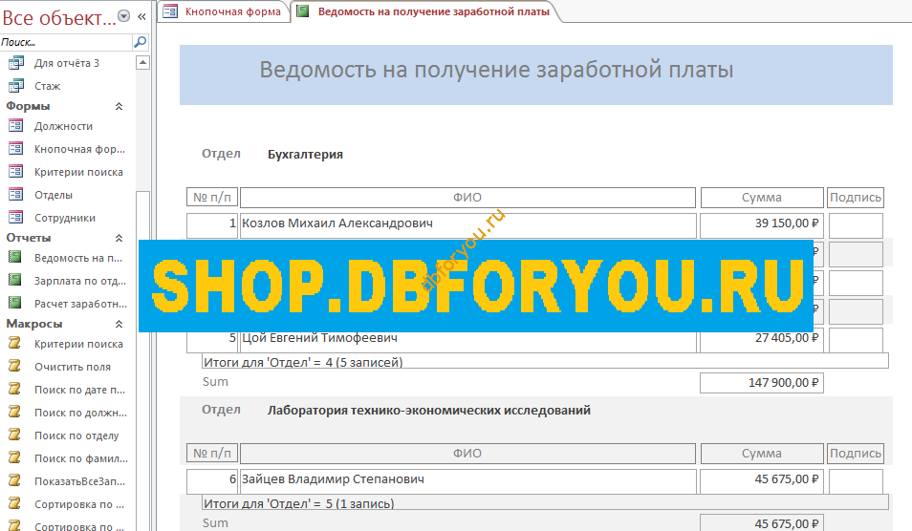Screen dimensions: 912x531
Task: Click the '45 675,00 ₽' cell in Зайцев row
Action: coord(761,481)
